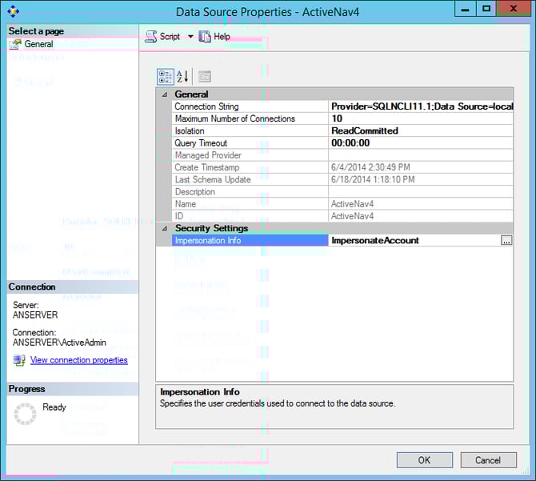The width and height of the screenshot is (536, 481).
Task: Select the ID property label
Action: point(179,216)
